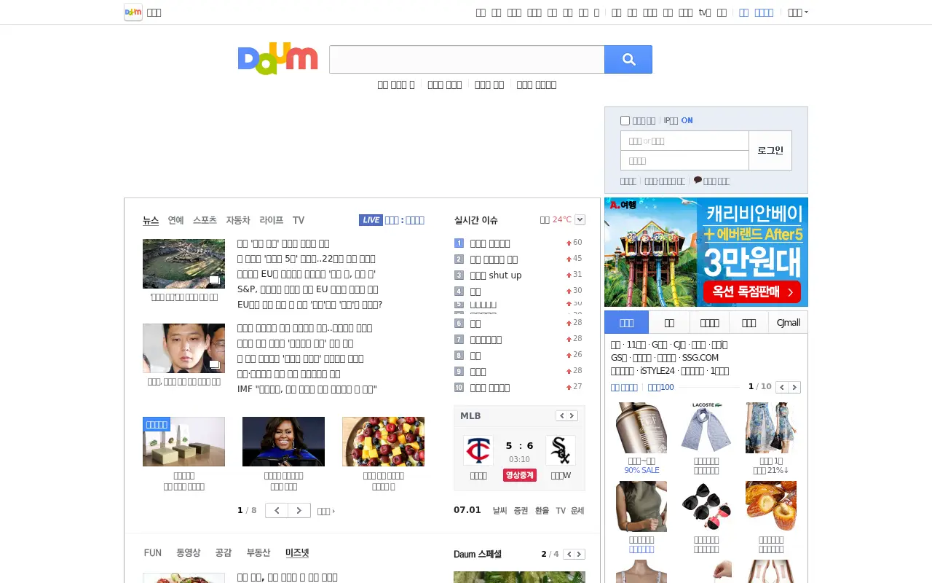Open the 날씨 link beside 07.01
Screen dimensions: 932x583
(499, 511)
